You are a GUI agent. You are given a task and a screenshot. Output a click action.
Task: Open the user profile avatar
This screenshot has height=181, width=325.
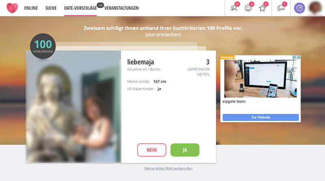315,8
